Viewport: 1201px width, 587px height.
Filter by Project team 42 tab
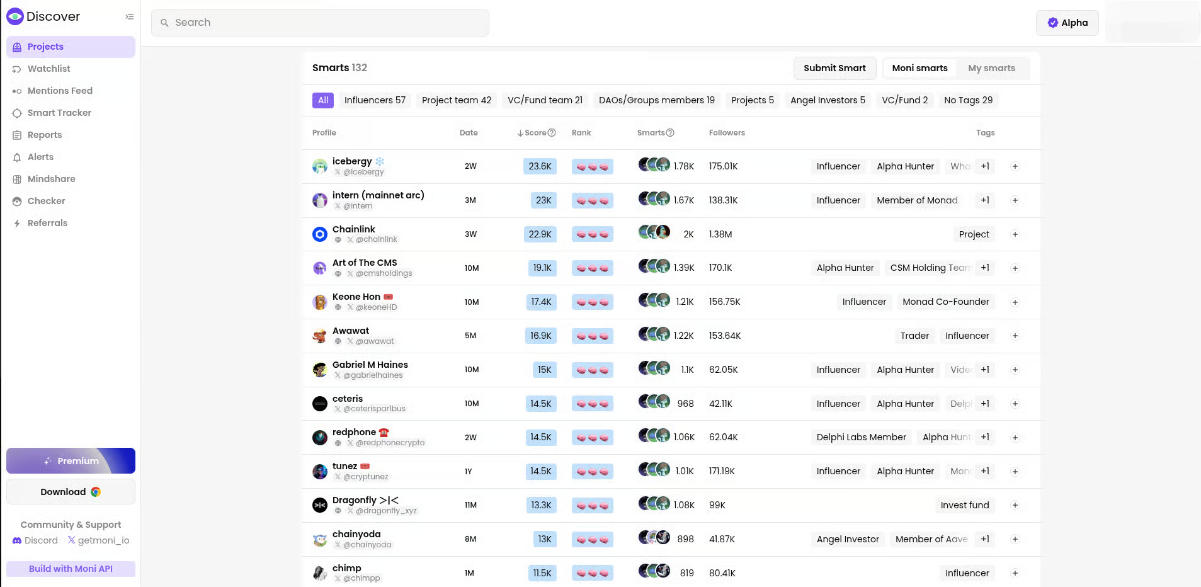pyautogui.click(x=456, y=100)
